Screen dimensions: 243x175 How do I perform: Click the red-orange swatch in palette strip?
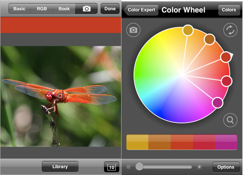pyautogui.click(x=182, y=142)
